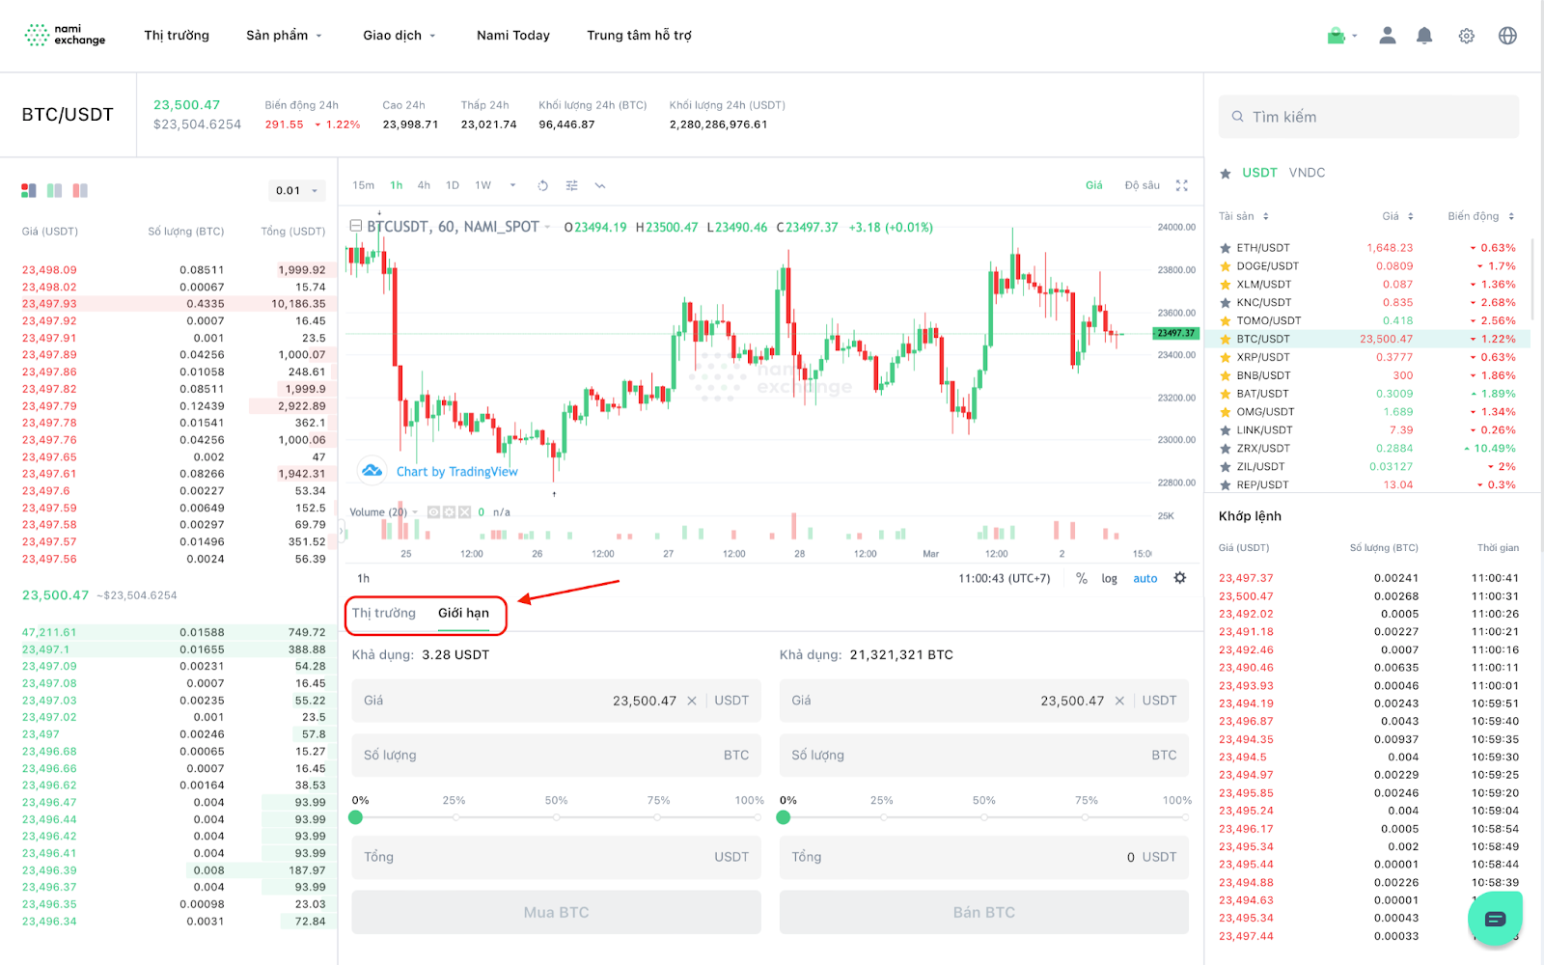1544x965 pixels.
Task: Click the Mua BTC button
Action: click(x=556, y=912)
